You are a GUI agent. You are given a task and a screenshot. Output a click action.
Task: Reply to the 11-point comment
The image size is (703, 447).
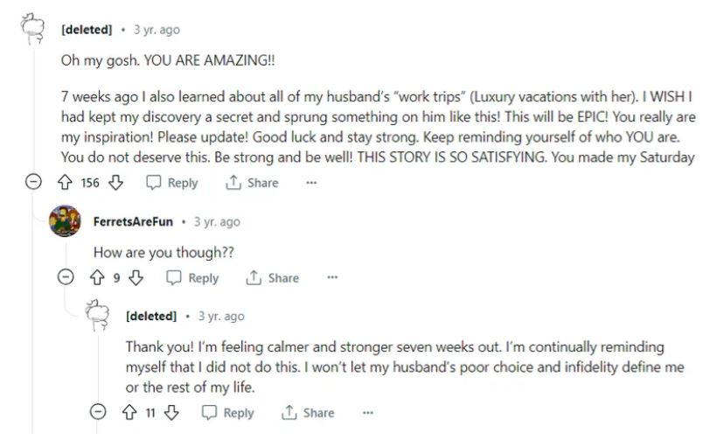coord(227,413)
